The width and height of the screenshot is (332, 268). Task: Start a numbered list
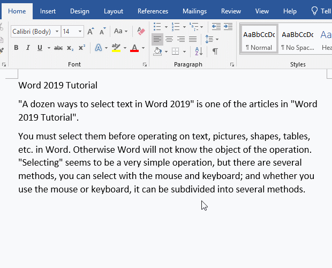176,27
